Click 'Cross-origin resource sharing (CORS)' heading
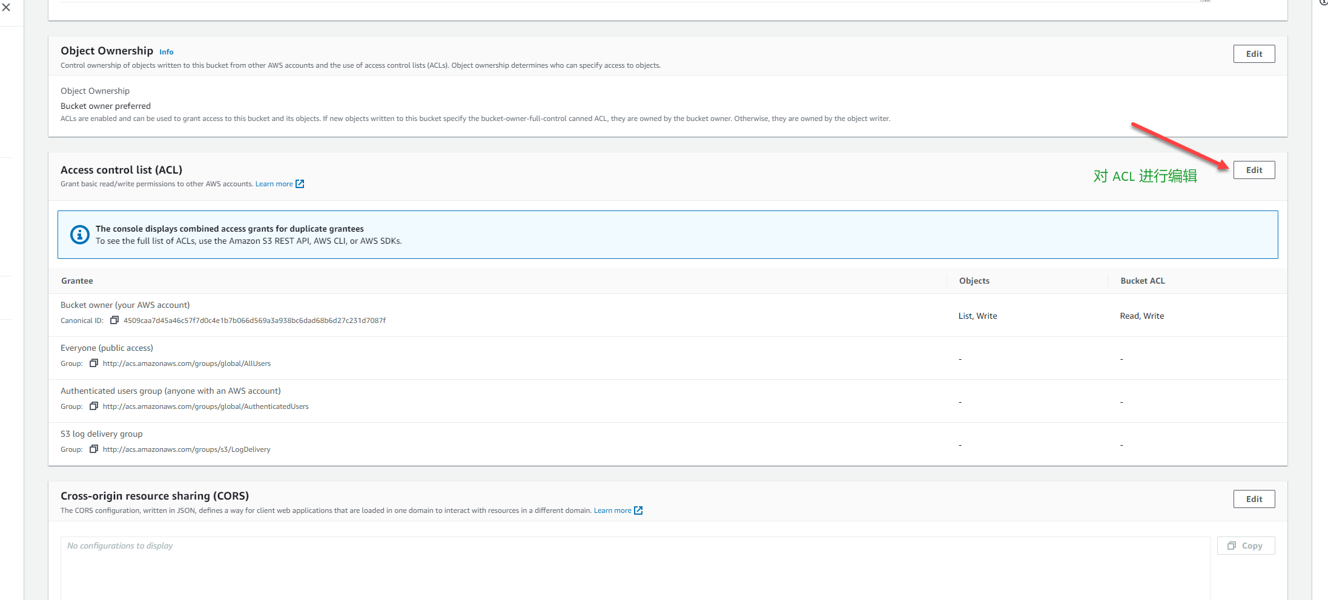 [154, 496]
